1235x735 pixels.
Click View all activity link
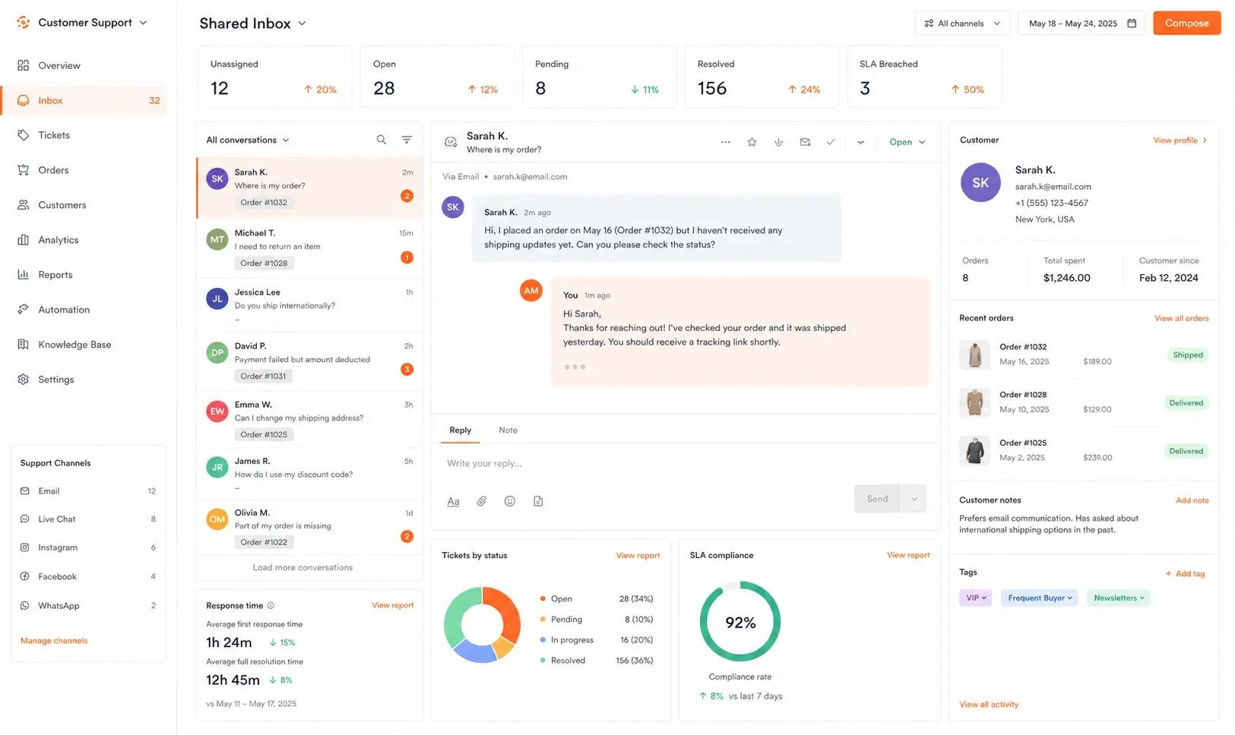[x=989, y=705]
